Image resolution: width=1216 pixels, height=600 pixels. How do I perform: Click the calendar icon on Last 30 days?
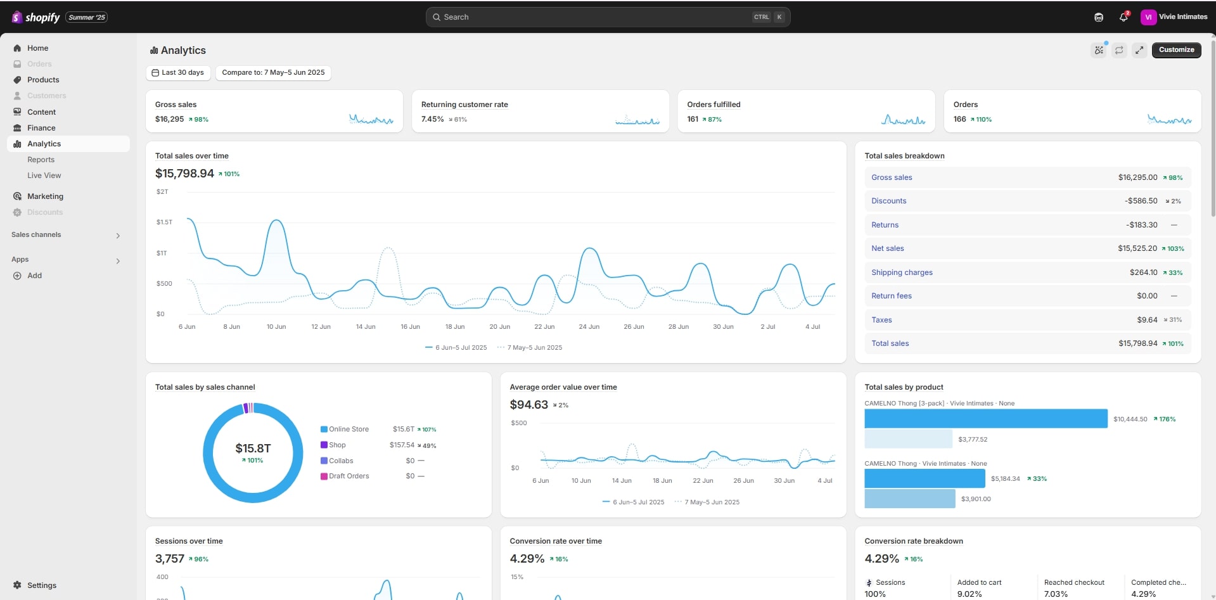pos(155,73)
